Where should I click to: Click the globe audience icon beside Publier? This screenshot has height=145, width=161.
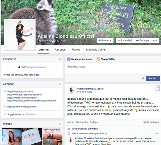[143, 78]
